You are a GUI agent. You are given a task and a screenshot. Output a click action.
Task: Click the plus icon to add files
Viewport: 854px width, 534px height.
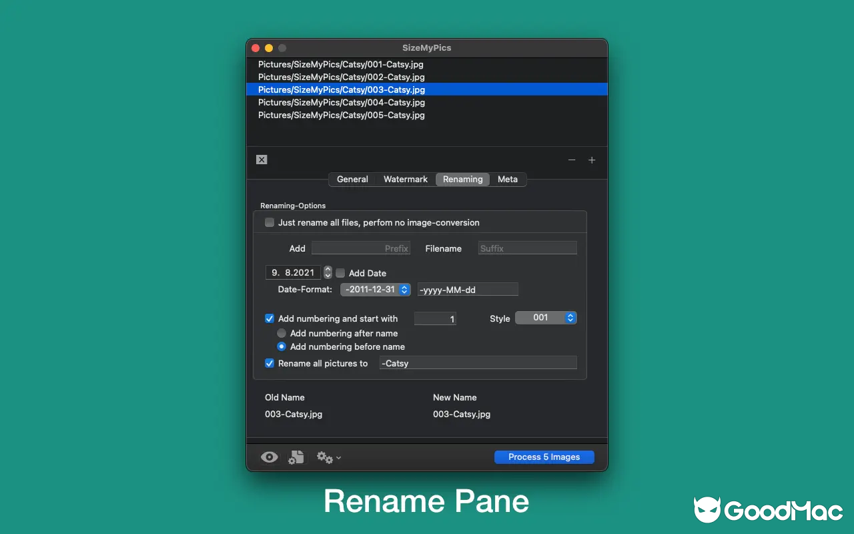click(x=592, y=160)
